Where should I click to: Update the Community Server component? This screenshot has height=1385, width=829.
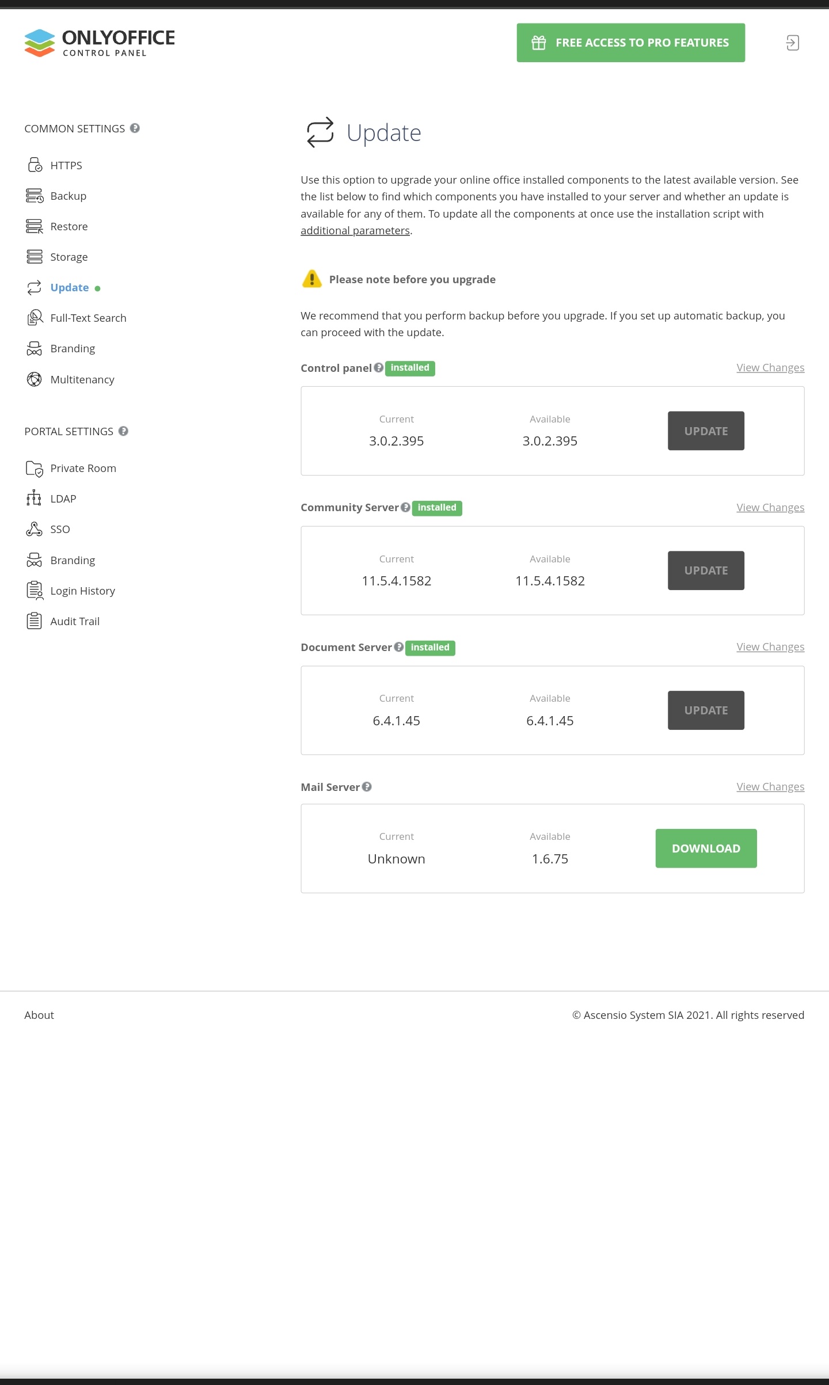coord(706,570)
